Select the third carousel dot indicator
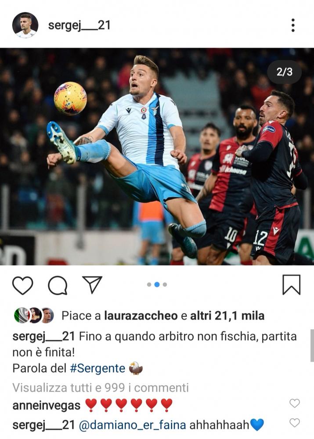 coord(165,284)
